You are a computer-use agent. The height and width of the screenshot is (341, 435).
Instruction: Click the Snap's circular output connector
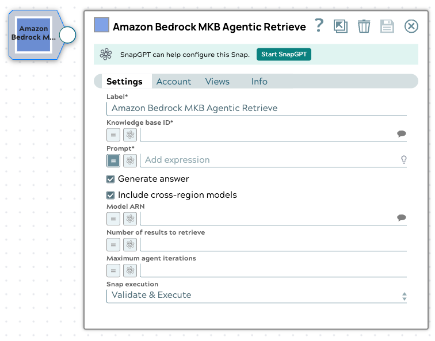pos(68,35)
